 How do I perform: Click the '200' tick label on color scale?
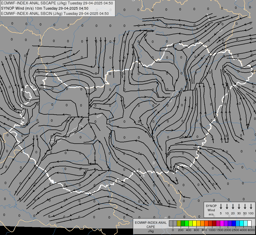(x=181, y=230)
